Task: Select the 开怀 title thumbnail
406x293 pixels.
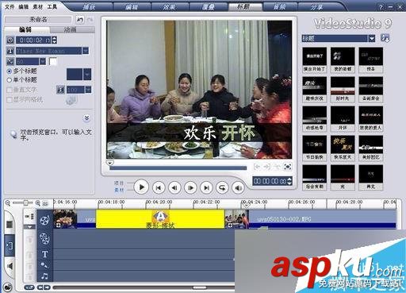Action: pyautogui.click(x=343, y=118)
